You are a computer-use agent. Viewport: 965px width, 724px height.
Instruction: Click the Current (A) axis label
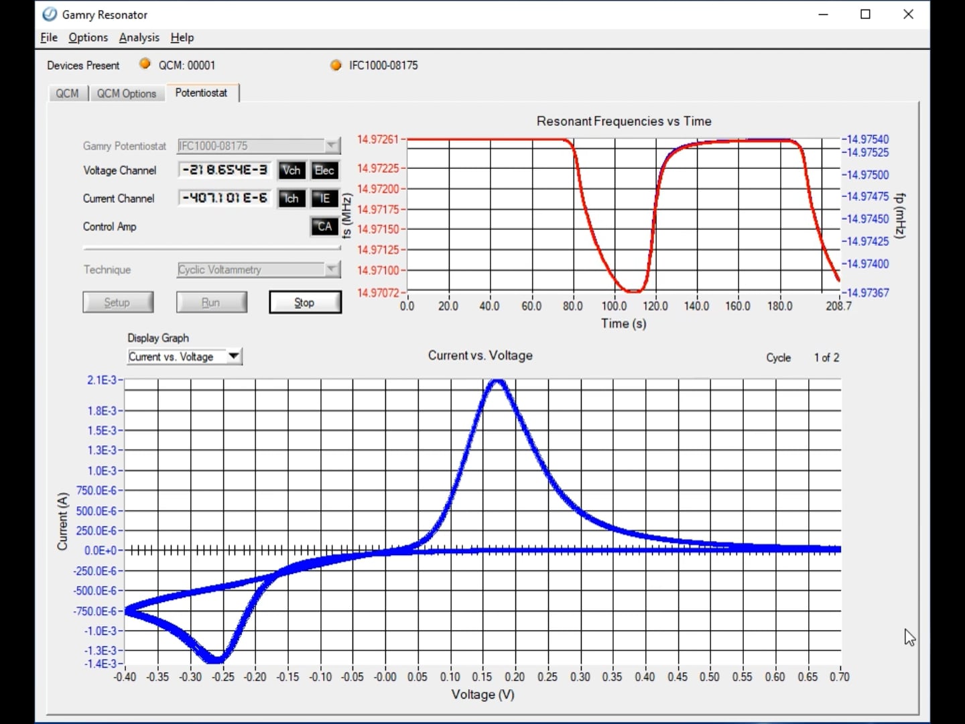point(62,522)
